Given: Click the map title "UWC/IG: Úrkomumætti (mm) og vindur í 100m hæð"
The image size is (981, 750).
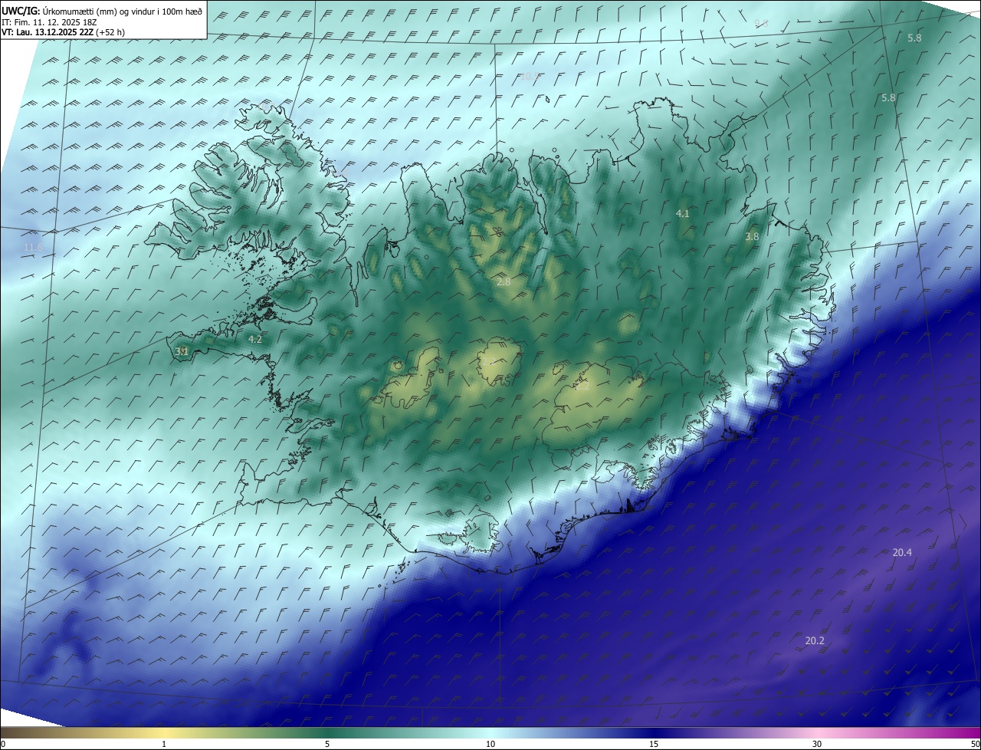Looking at the screenshot, I should click(x=102, y=12).
